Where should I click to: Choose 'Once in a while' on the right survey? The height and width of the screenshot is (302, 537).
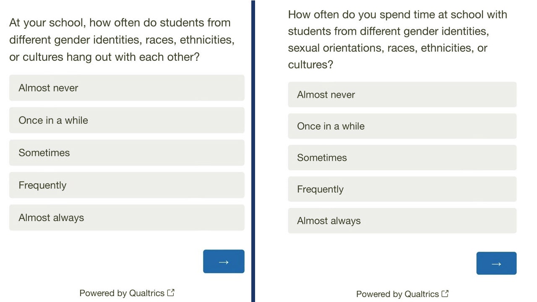coord(402,126)
